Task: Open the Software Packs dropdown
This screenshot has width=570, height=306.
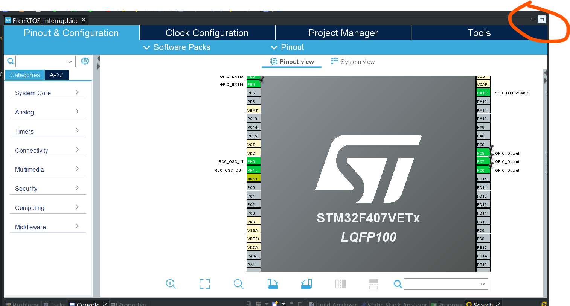Action: coord(177,47)
